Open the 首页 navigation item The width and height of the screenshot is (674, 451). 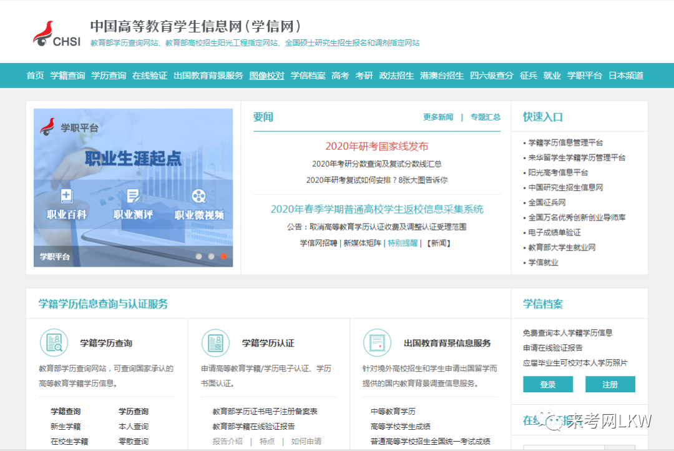coord(35,76)
